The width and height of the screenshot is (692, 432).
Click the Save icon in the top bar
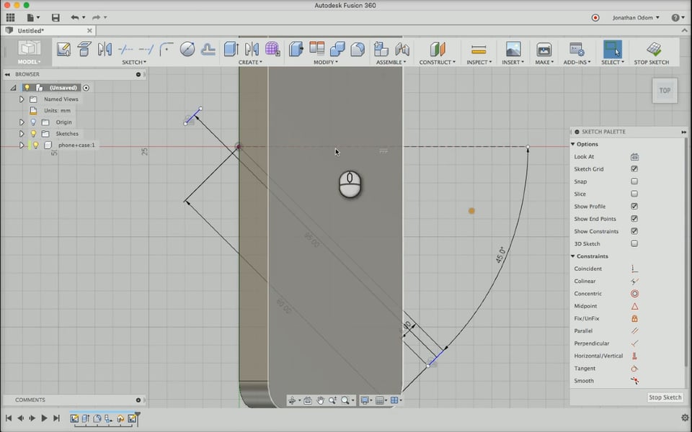56,17
